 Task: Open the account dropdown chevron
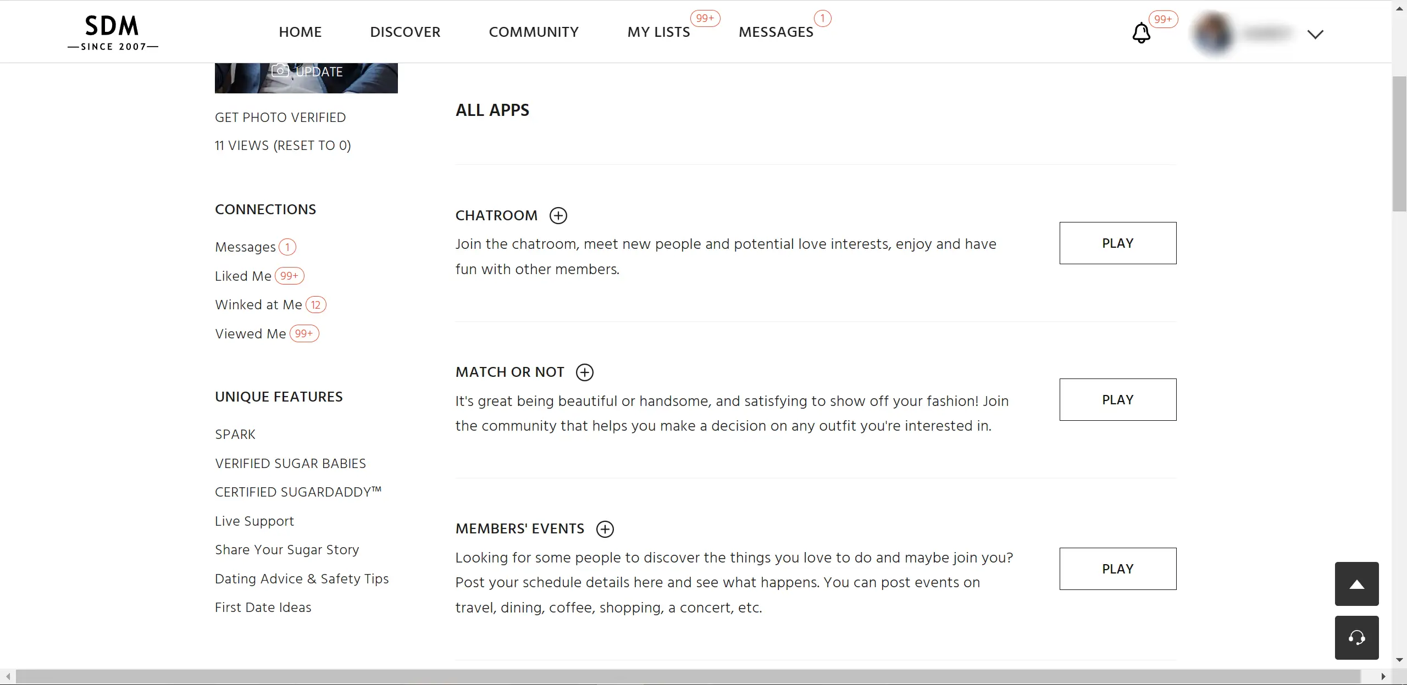1315,35
